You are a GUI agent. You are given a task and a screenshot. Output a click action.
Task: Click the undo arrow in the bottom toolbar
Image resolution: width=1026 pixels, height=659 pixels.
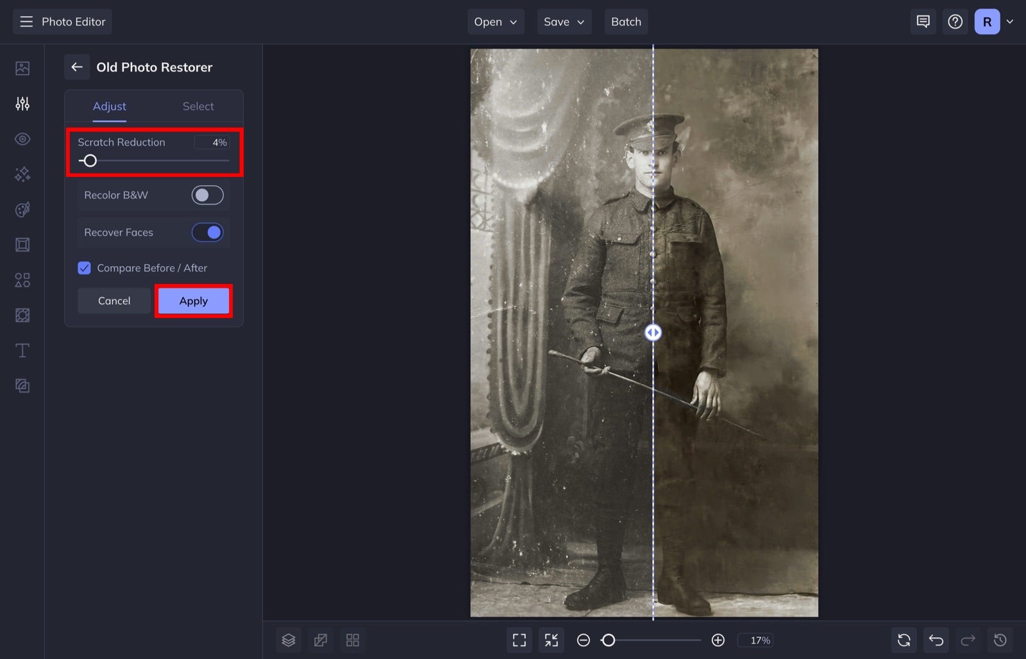936,639
